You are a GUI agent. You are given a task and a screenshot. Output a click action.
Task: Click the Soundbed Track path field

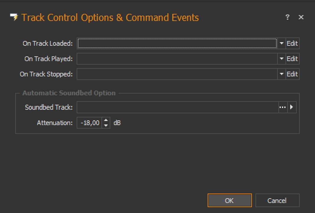coord(177,107)
